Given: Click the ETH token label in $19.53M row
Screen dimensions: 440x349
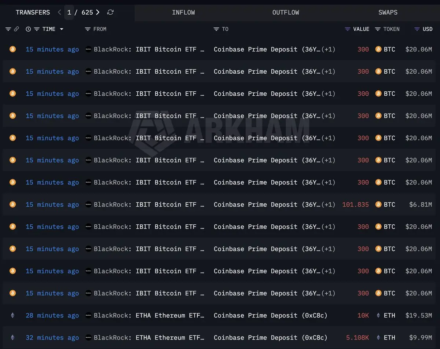Looking at the screenshot, I should [389, 316].
